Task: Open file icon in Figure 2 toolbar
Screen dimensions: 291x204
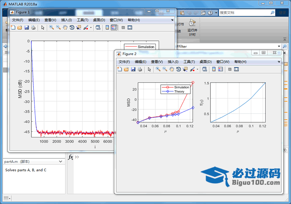Action: click(126, 69)
